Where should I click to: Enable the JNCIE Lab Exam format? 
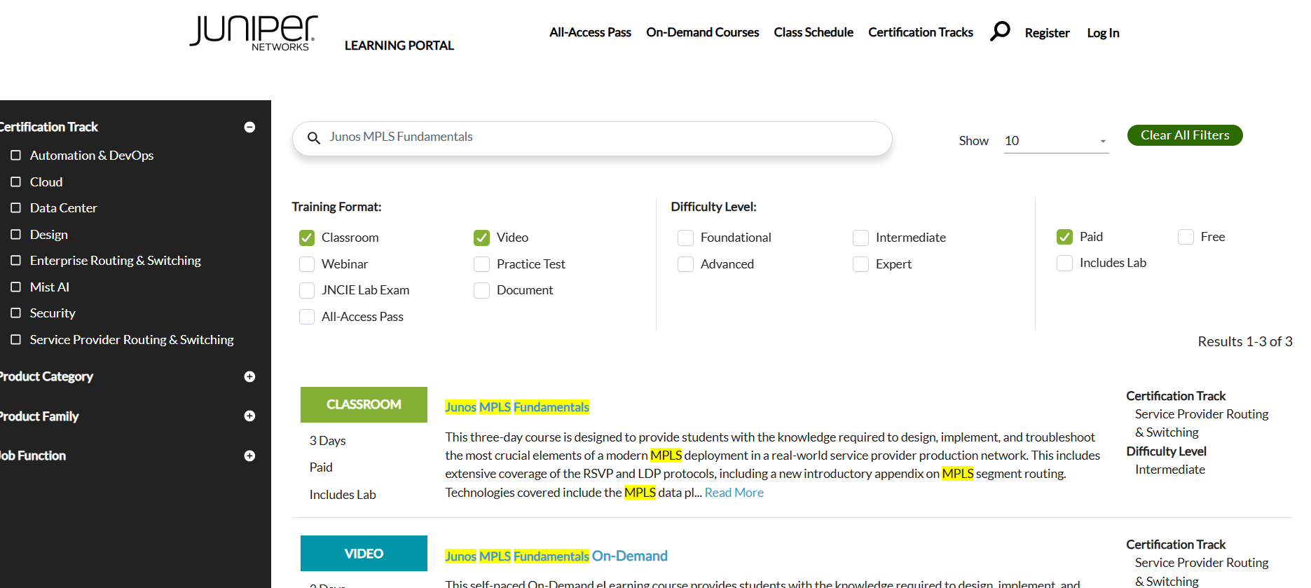click(x=307, y=290)
